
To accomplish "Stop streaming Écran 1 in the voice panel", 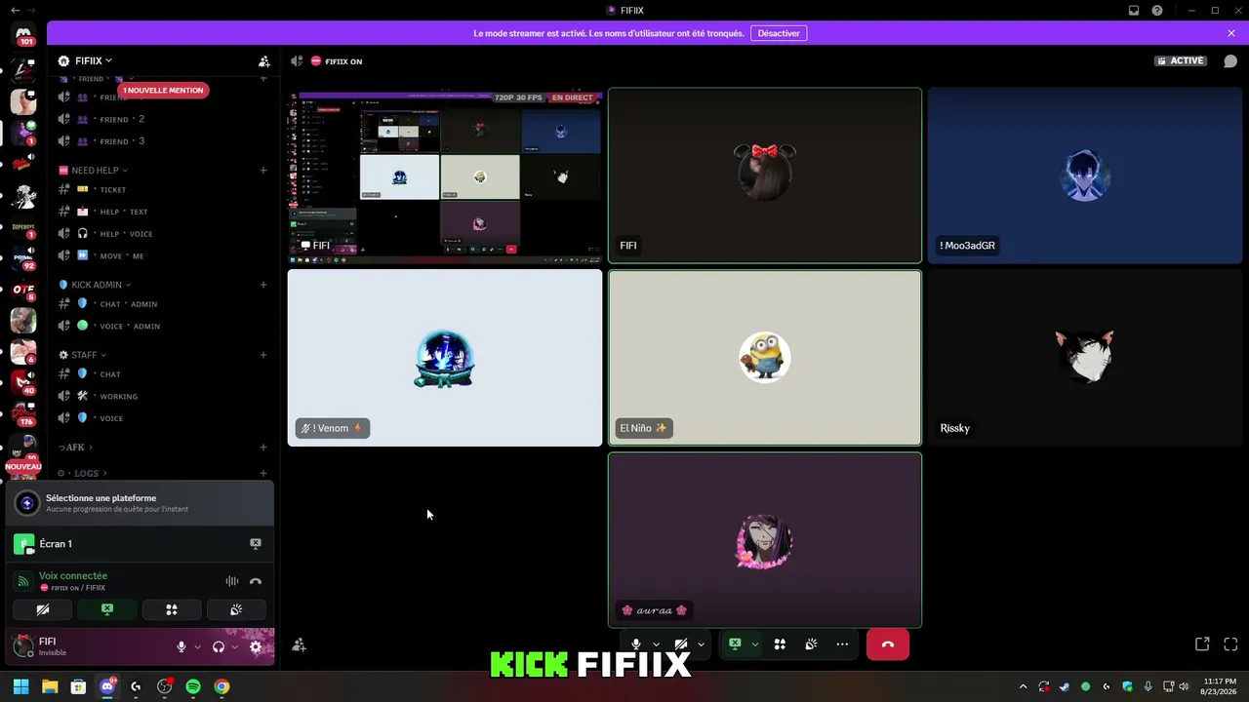I will coord(256,544).
